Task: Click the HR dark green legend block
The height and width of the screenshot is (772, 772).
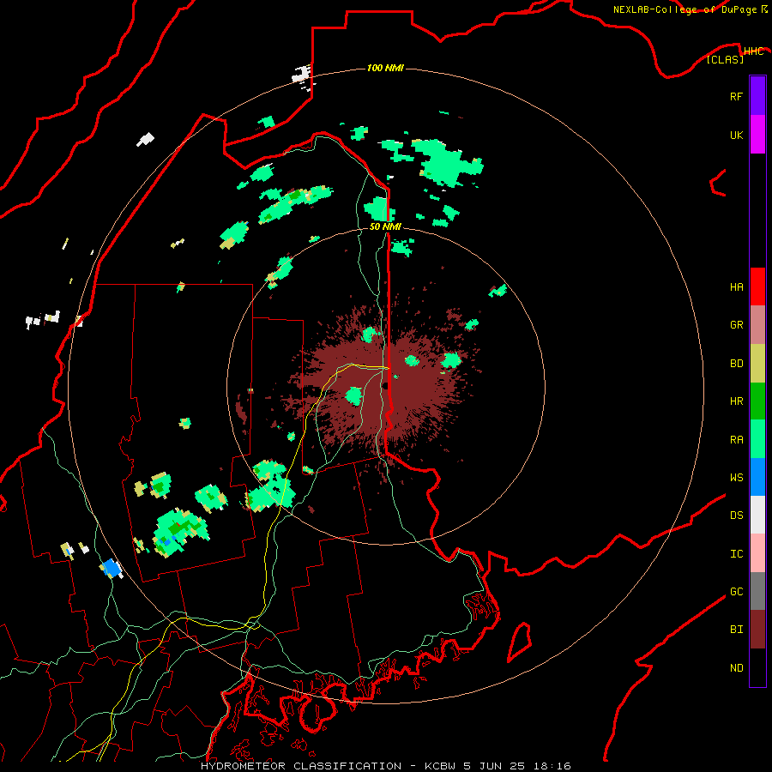Action: 757,401
